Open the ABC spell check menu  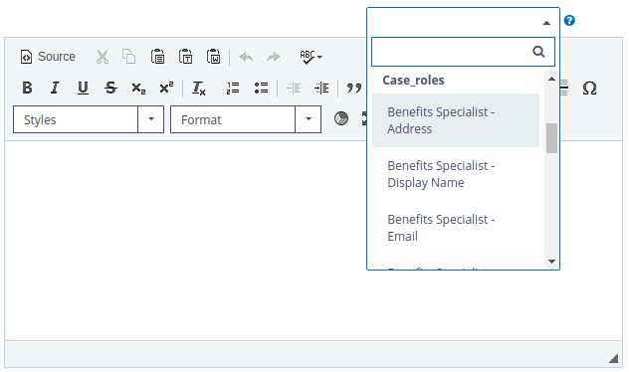(x=311, y=57)
